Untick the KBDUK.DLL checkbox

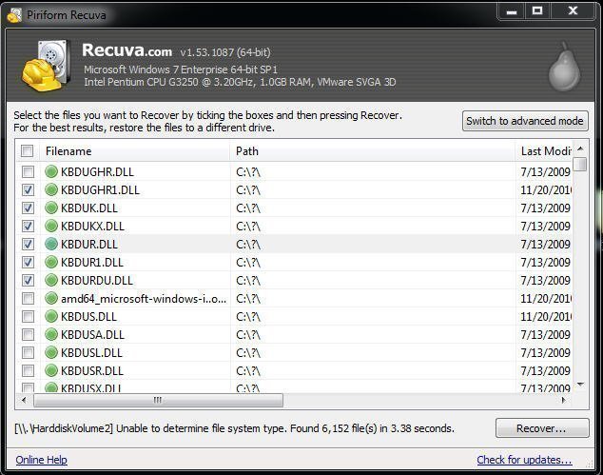(28, 208)
